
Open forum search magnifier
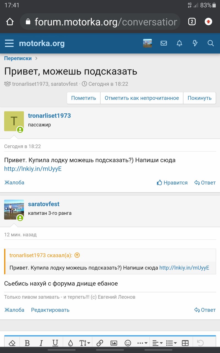click(211, 43)
